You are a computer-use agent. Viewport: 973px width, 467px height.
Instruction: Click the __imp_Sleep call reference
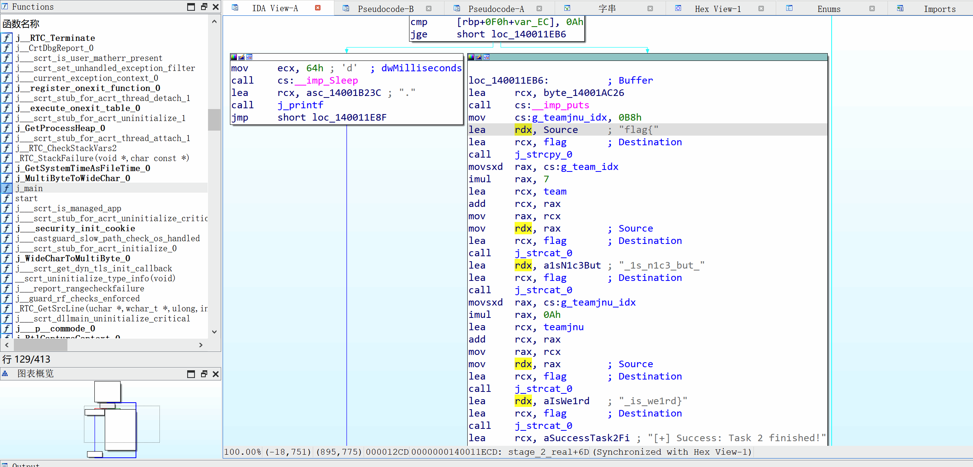tap(326, 80)
